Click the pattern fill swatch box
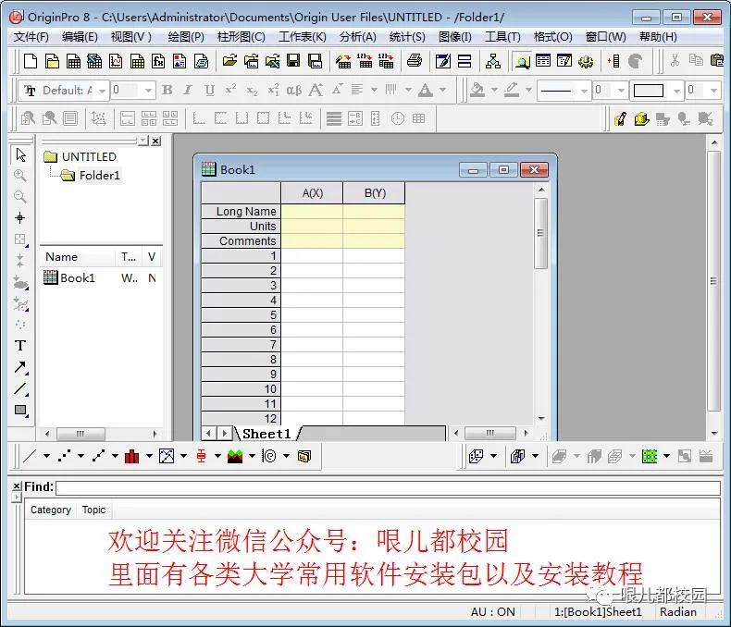Viewport: 731px width, 627px height. pyautogui.click(x=648, y=91)
